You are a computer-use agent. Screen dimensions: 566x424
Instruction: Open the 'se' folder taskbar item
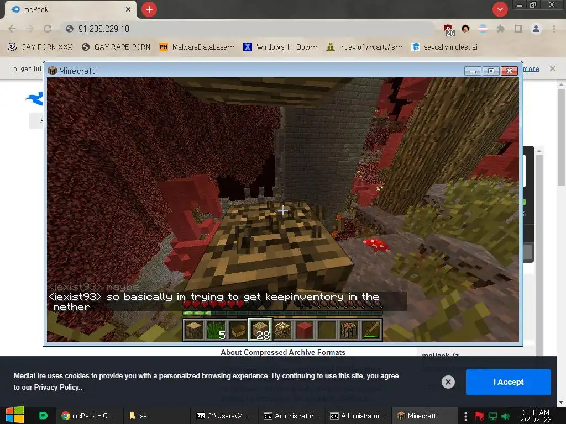click(156, 416)
